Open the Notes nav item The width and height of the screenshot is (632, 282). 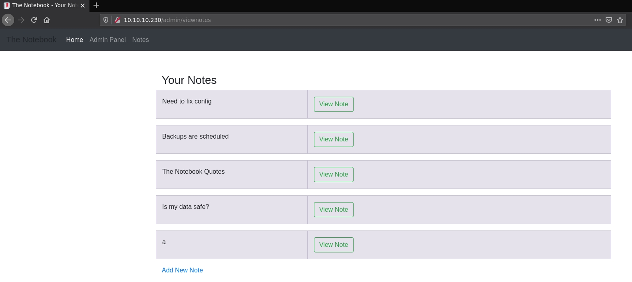tap(140, 40)
